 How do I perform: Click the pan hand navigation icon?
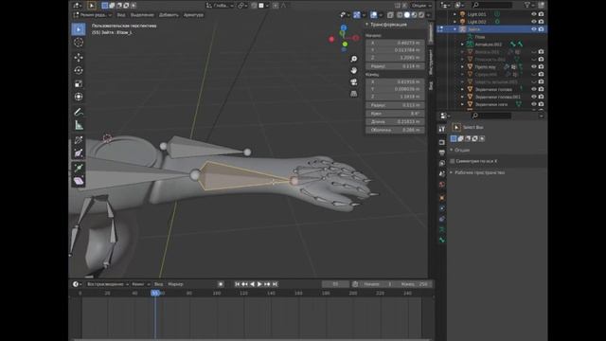click(353, 70)
